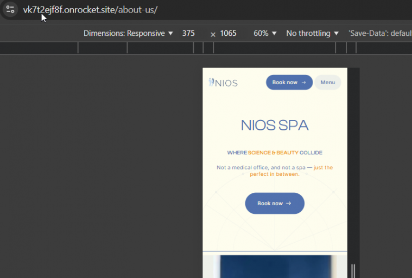Open the No throttling dropdown
The height and width of the screenshot is (278, 412).
click(x=312, y=33)
